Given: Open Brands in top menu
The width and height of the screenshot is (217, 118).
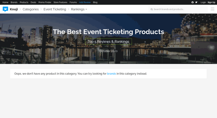Looking at the screenshot, I should [x=14, y=2].
